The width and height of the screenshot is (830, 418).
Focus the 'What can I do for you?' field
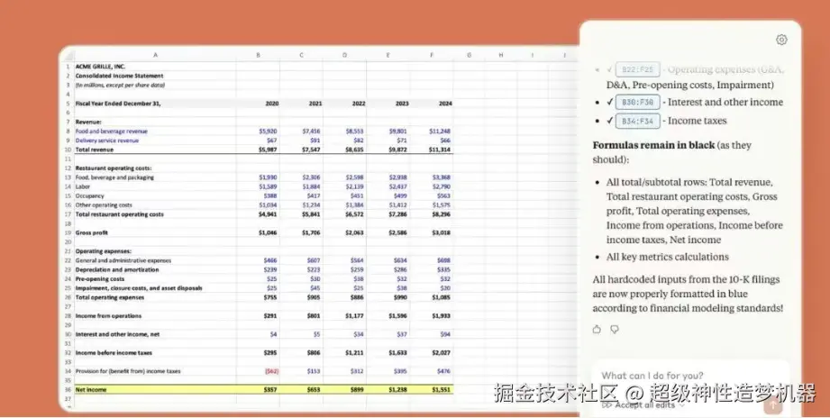pos(689,376)
